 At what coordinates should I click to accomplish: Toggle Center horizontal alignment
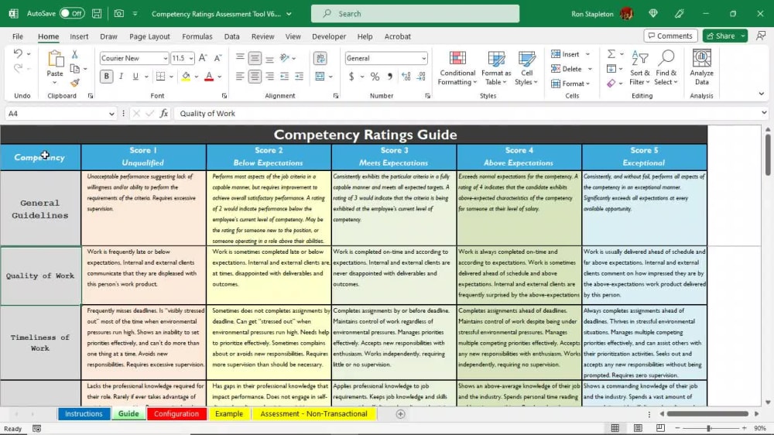[255, 77]
